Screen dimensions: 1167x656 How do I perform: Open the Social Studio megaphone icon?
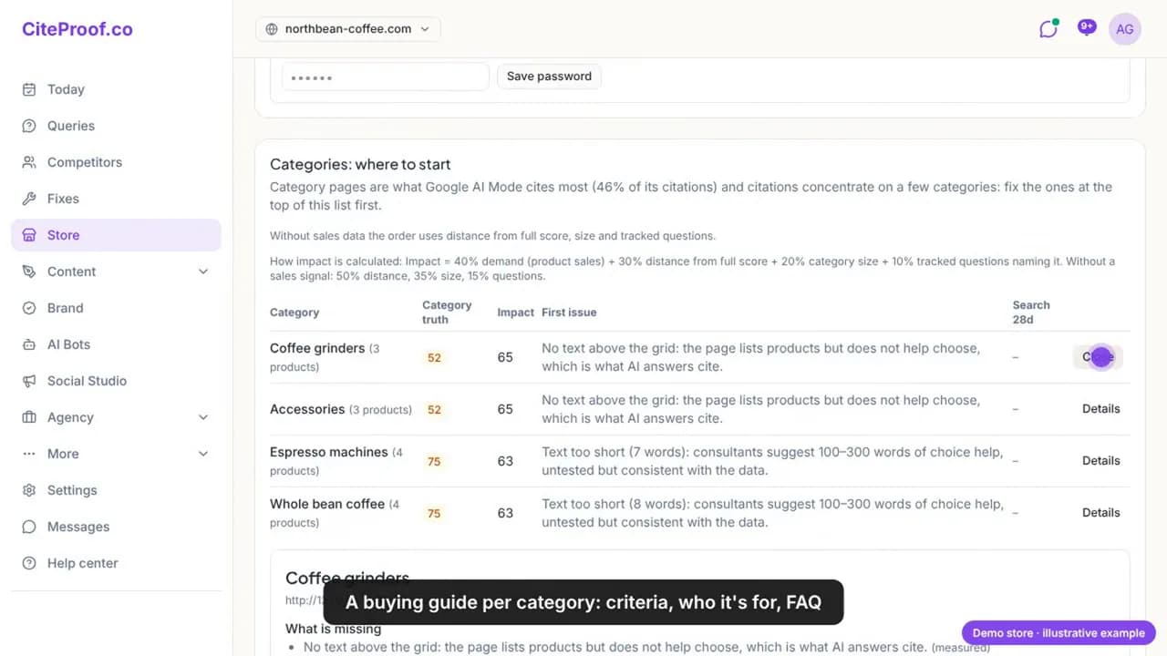(x=29, y=381)
